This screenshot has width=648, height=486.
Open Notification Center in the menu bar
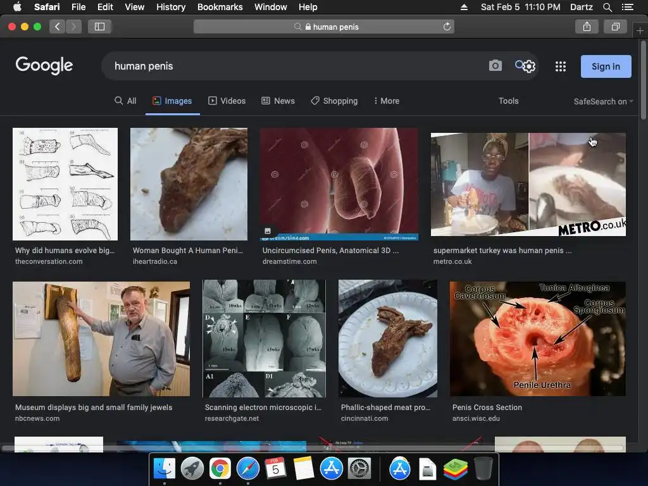coord(628,7)
